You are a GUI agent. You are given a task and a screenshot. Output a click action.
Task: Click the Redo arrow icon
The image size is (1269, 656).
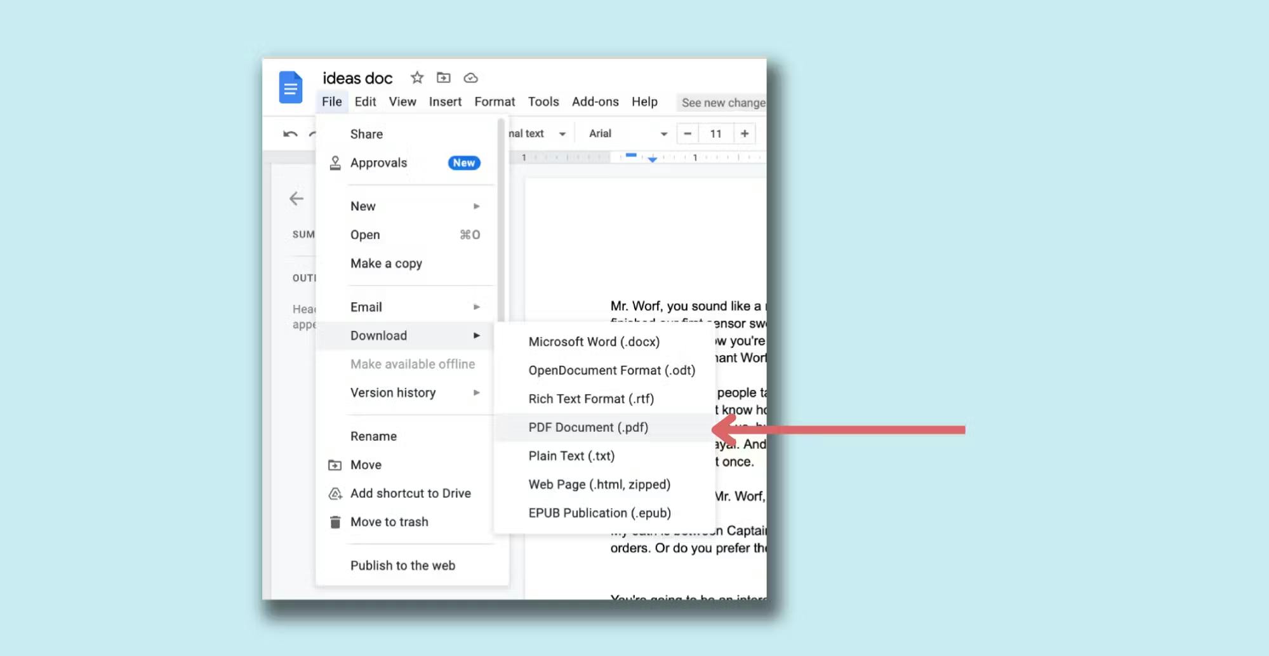(312, 133)
